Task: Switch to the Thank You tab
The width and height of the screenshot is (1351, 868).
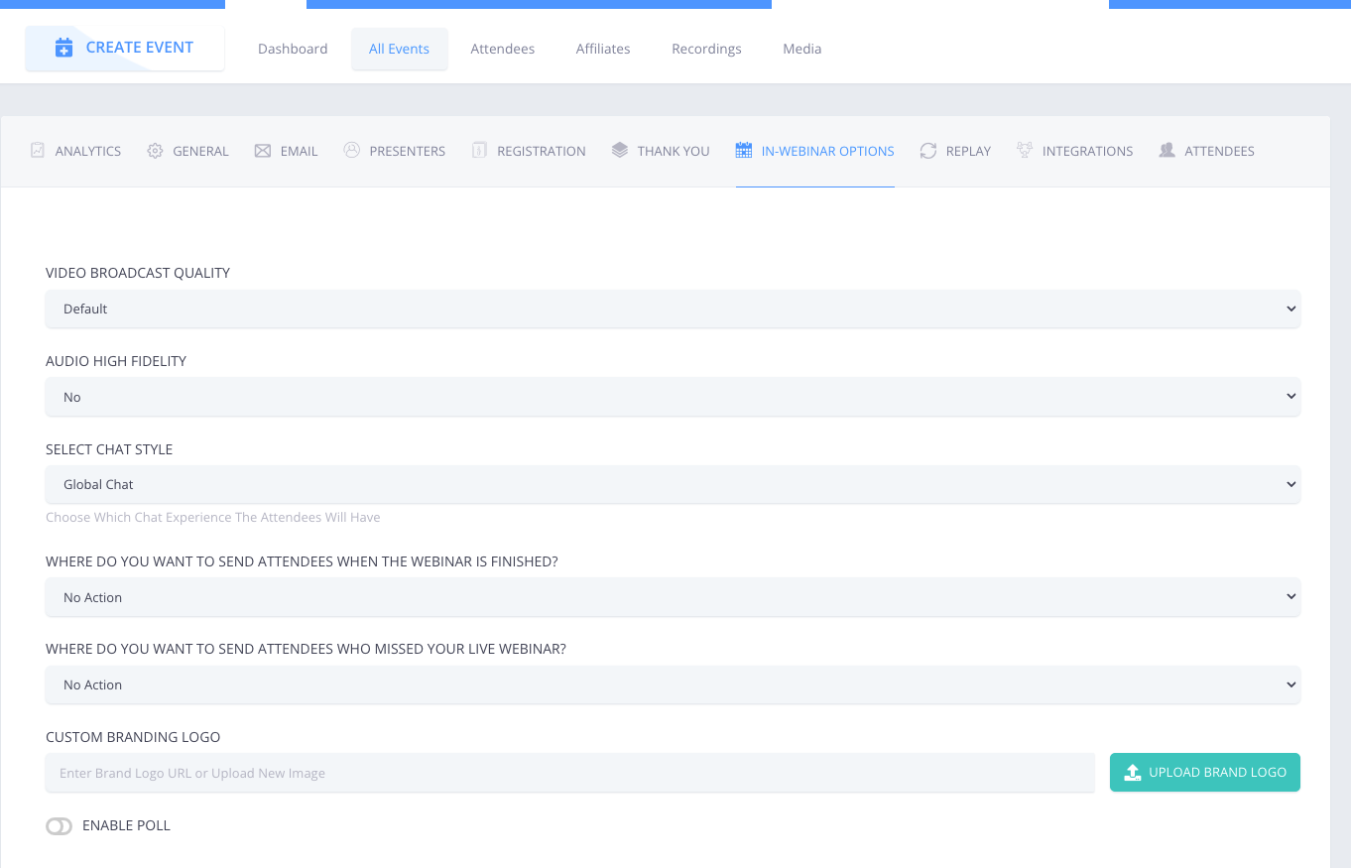Action: 661,151
